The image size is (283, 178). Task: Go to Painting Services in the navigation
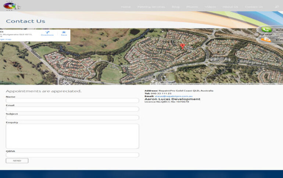click(x=151, y=7)
